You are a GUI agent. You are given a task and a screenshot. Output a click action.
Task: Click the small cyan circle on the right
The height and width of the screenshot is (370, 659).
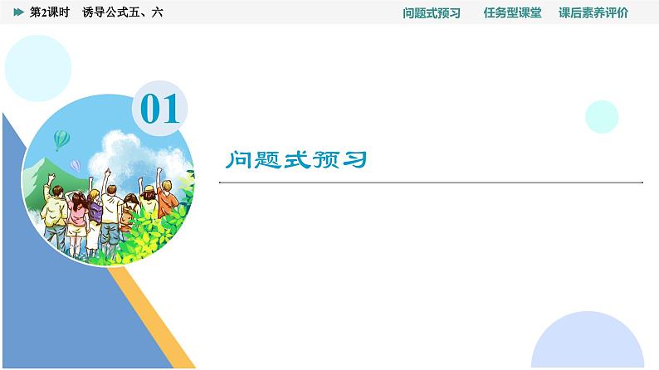(x=602, y=116)
